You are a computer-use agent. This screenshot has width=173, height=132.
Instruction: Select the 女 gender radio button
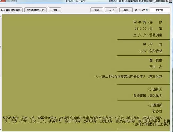pos(139,10)
